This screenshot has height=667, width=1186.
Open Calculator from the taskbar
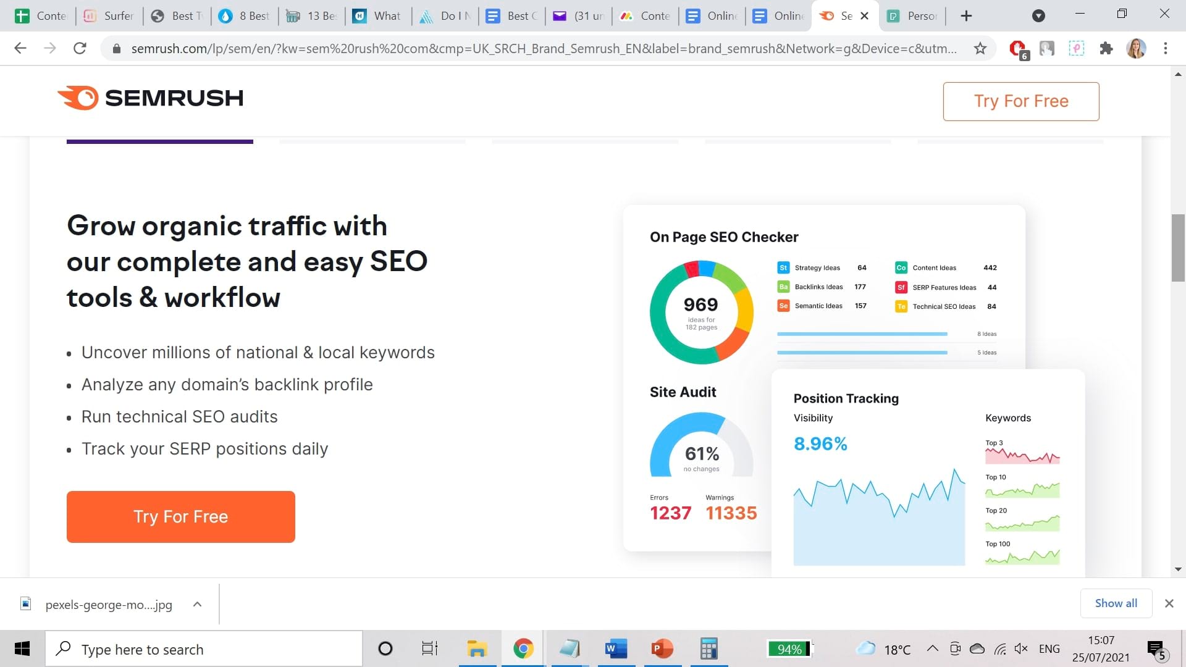709,648
